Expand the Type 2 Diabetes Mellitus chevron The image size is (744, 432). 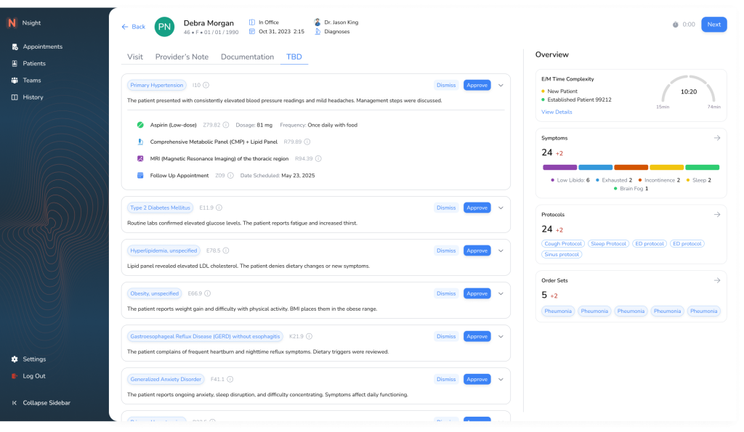point(501,208)
